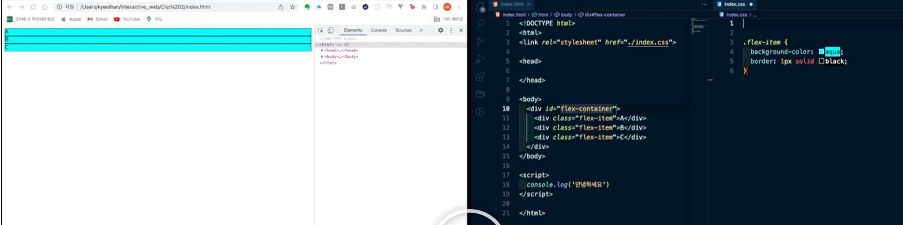Click the red Tp extension icon
Screen dimensions: 903x225
point(412,7)
